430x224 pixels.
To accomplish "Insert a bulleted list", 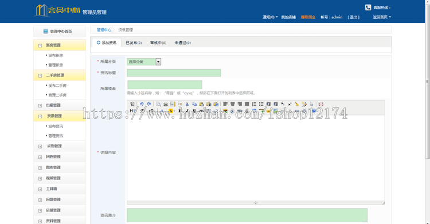I will [261, 104].
